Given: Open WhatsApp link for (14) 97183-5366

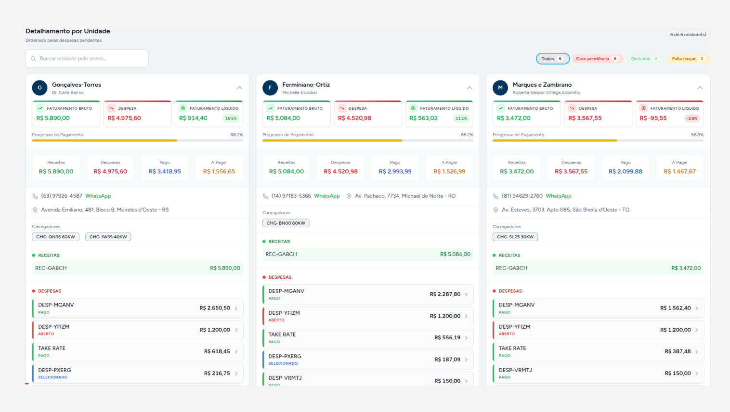Looking at the screenshot, I should tap(327, 196).
